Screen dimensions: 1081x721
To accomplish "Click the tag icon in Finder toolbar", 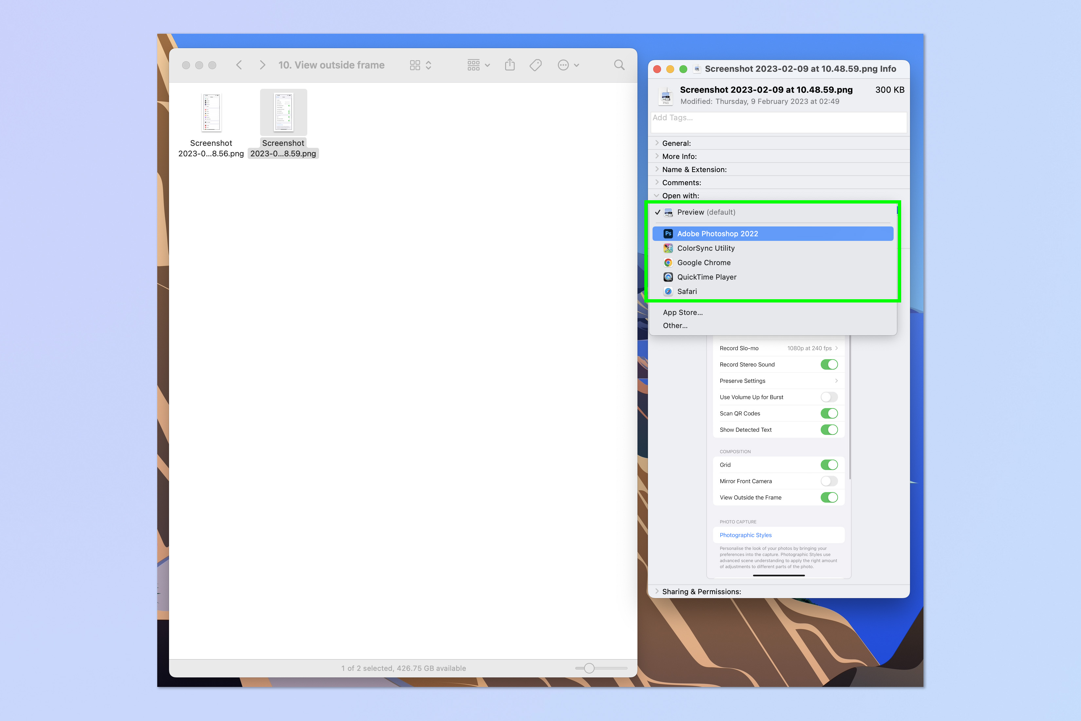I will 535,65.
